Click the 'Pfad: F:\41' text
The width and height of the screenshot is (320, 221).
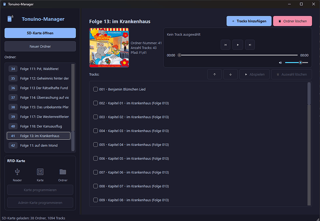click(x=139, y=53)
